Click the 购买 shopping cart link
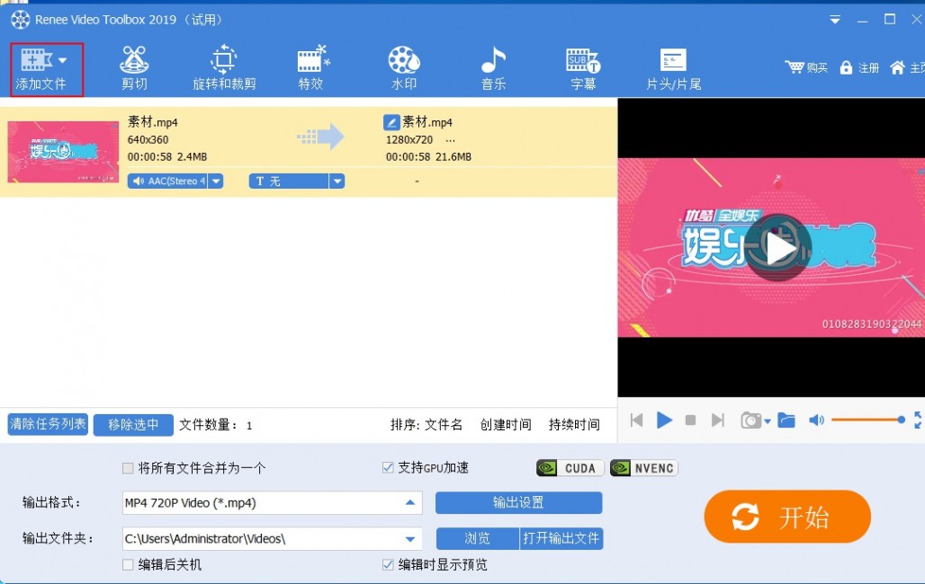Image resolution: width=925 pixels, height=584 pixels. (806, 67)
